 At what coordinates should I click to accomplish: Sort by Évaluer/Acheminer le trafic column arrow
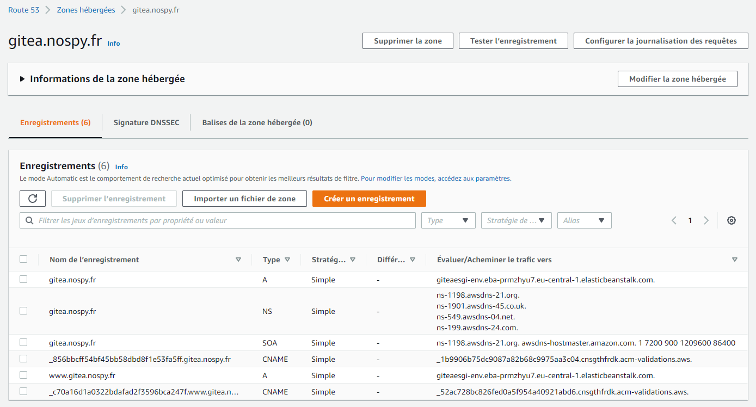[735, 260]
